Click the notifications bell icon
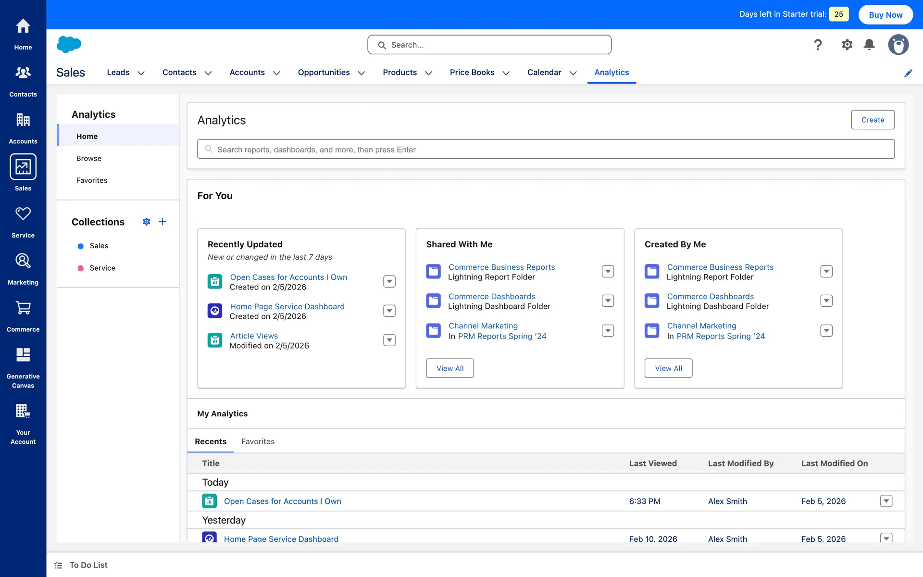This screenshot has width=923, height=577. pos(869,45)
